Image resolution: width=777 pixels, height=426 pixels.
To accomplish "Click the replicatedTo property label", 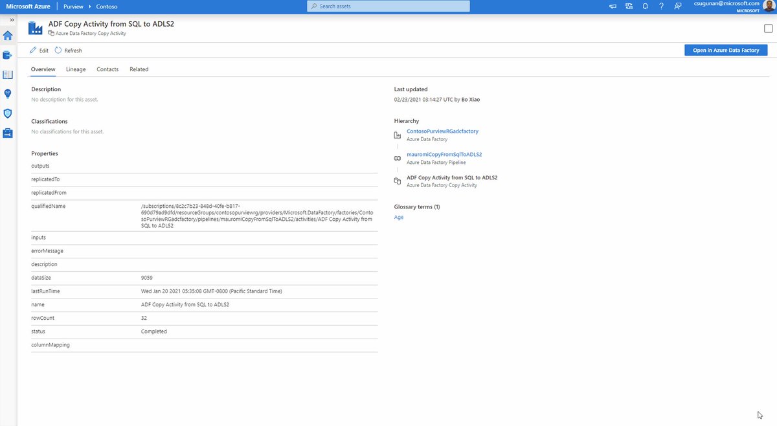I will [45, 179].
